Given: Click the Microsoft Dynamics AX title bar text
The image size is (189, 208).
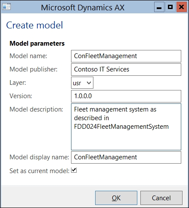Looking at the screenshot, I should pyautogui.click(x=83, y=8).
